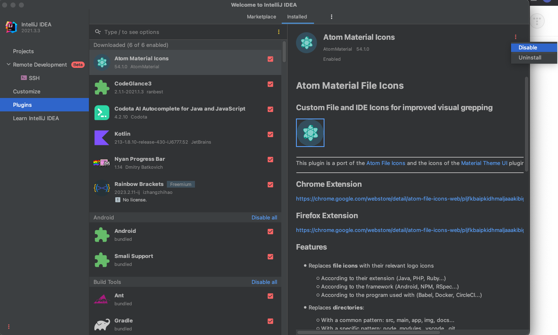558x335 pixels.
Task: Select Plugins in the sidebar
Action: [x=44, y=105]
